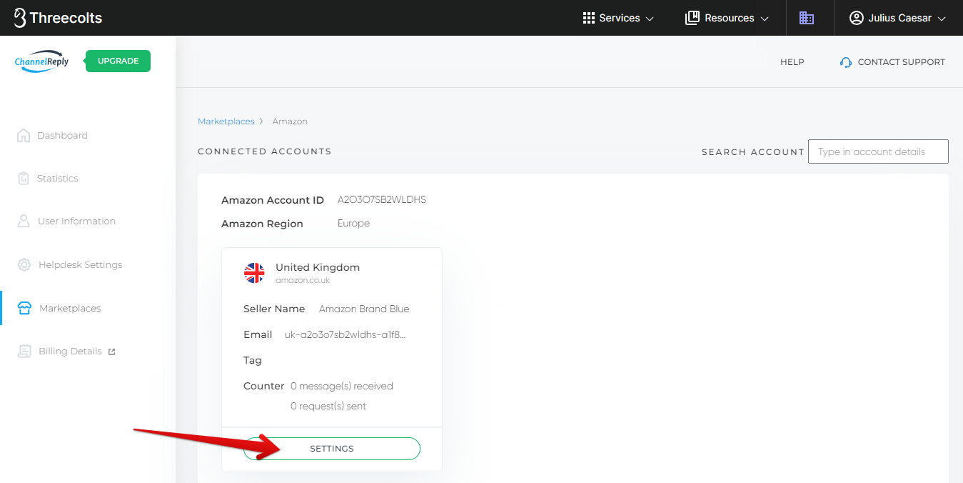The image size is (963, 483).
Task: Open the organization building icon
Action: click(x=807, y=18)
